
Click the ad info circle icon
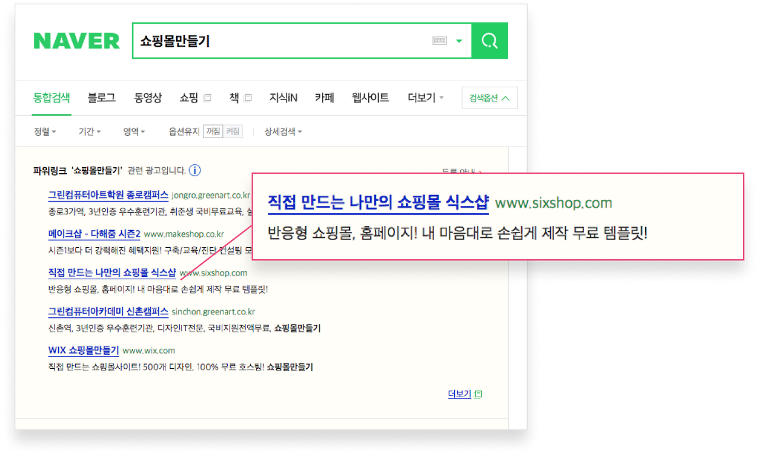click(194, 171)
